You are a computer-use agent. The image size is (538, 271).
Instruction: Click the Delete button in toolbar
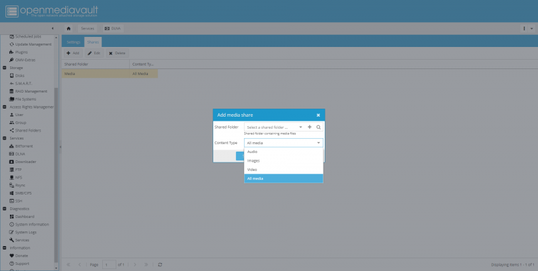click(117, 53)
